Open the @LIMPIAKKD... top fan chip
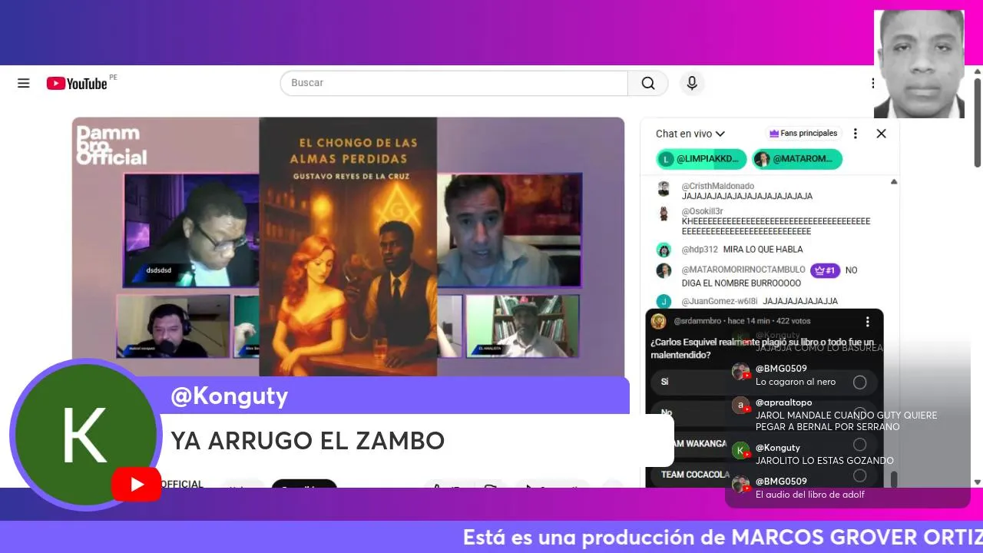Viewport: 983px width, 553px height. (x=701, y=159)
